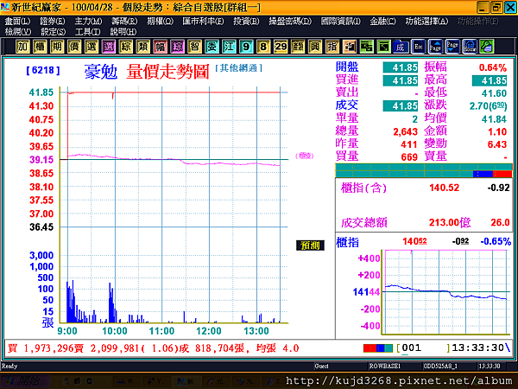Click the 加 toolbar icon
This screenshot has height=389, width=518.
22,47
